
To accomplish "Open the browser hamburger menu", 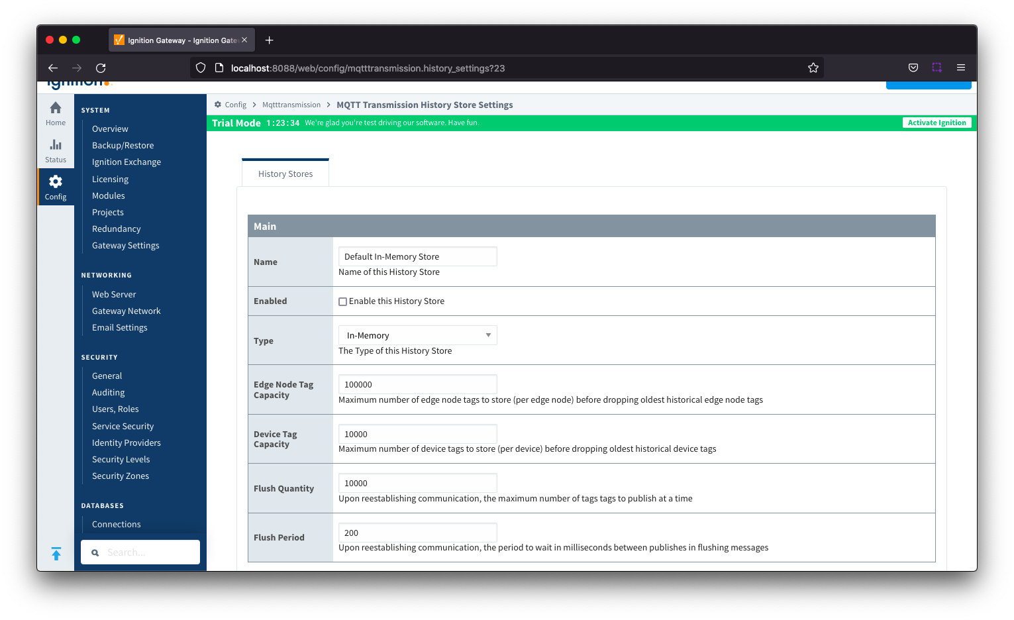I will (961, 68).
